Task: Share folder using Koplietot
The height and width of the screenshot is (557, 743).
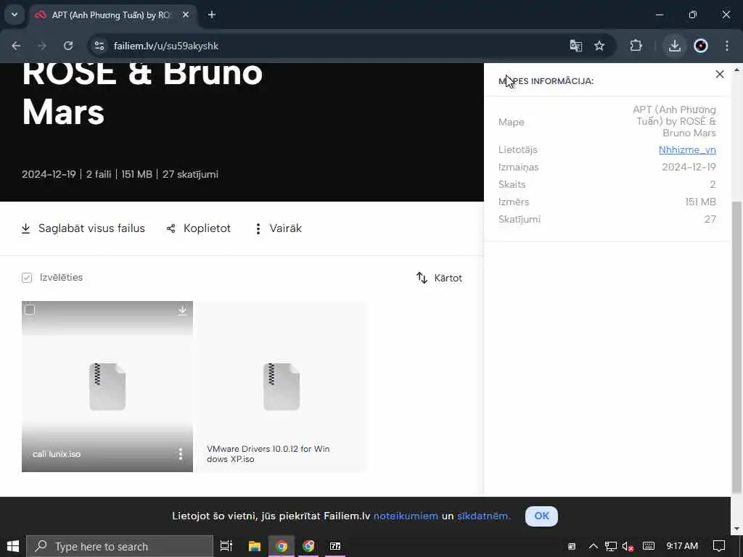Action: 199,228
